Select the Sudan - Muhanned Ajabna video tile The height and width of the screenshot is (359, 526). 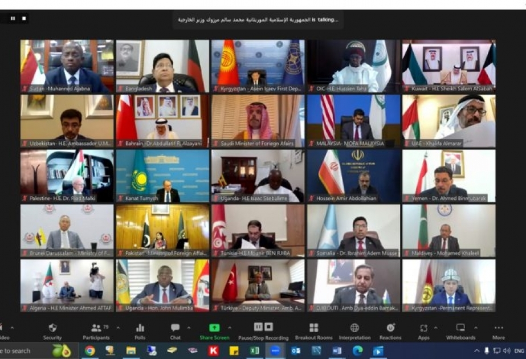67,66
